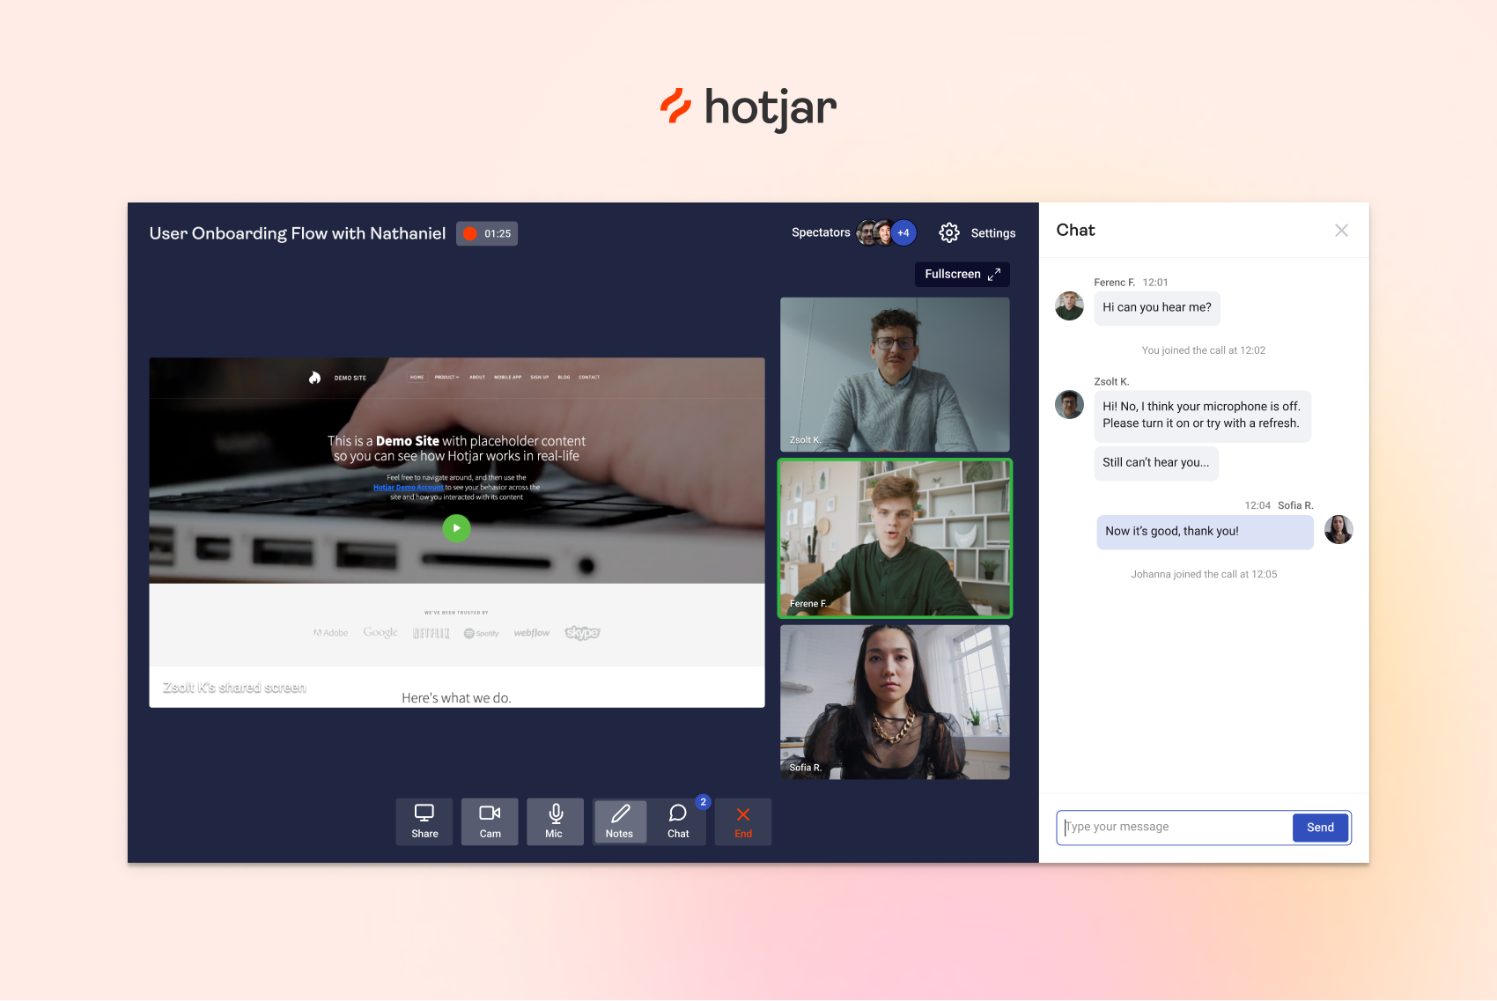Screen dimensions: 1497x1001
Task: Click HOME in the demo site navigation
Action: click(x=417, y=377)
